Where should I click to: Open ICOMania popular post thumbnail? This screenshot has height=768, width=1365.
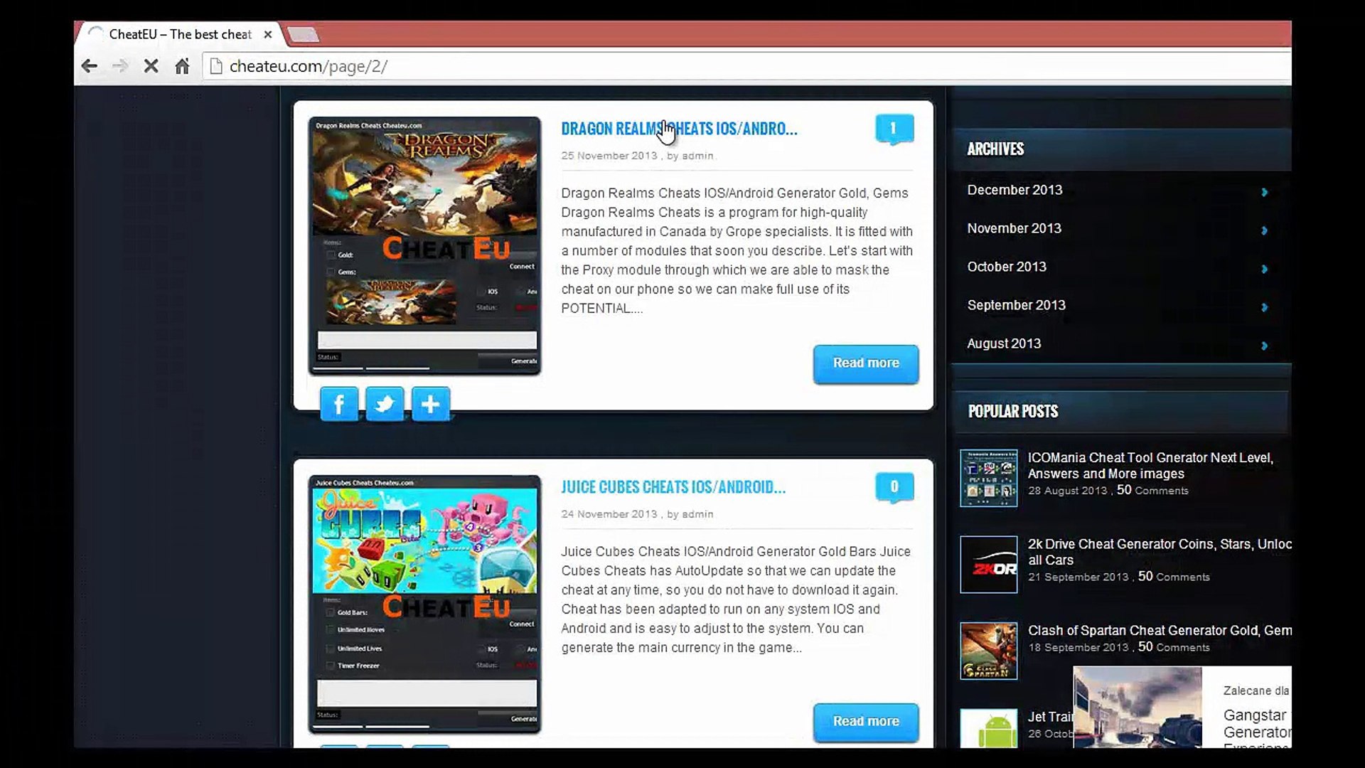click(x=988, y=478)
